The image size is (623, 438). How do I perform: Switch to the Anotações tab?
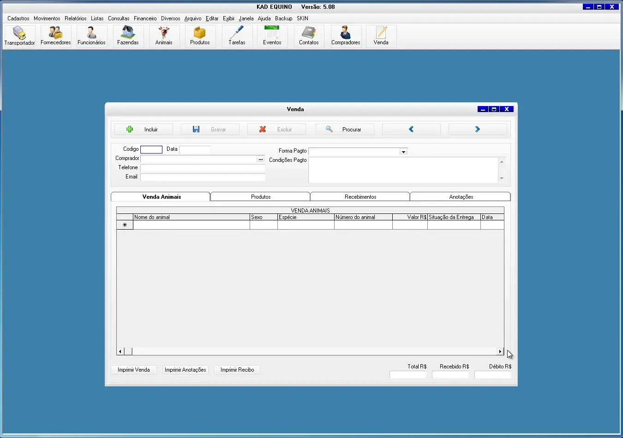pos(461,197)
